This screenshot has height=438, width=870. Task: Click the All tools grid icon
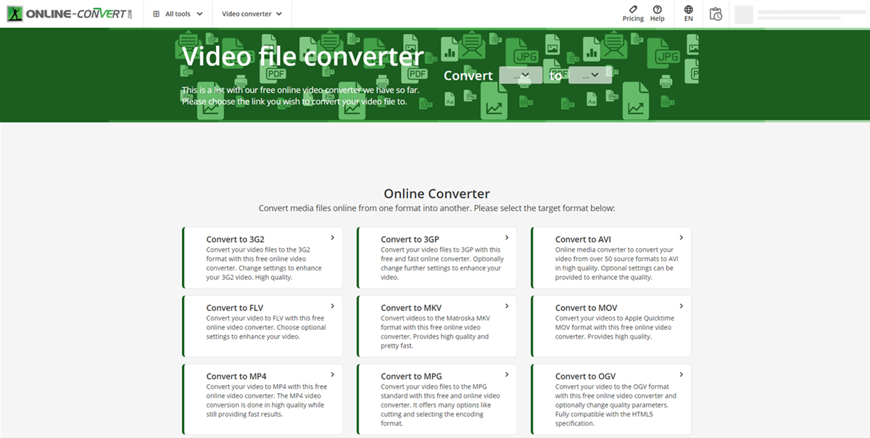point(157,14)
